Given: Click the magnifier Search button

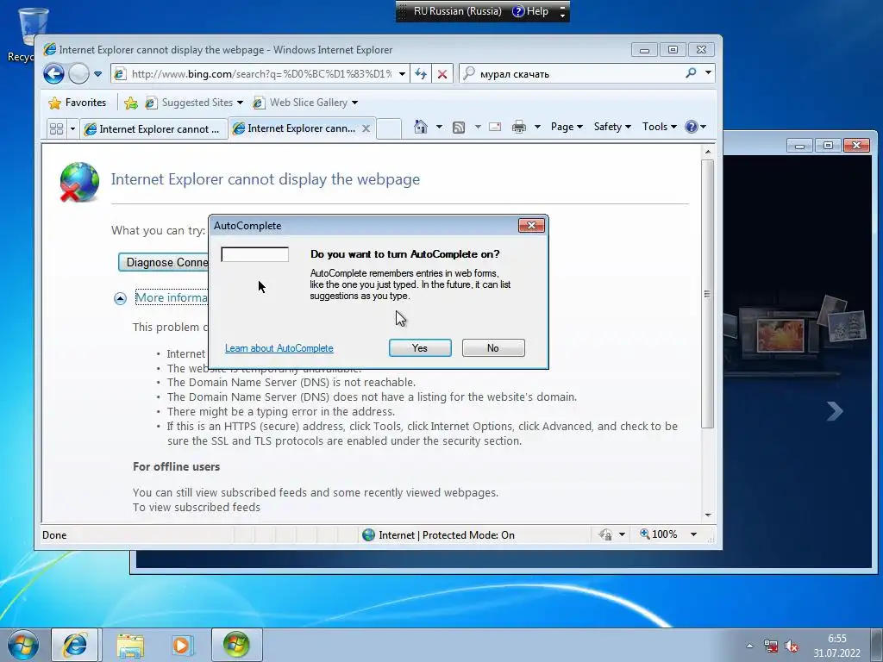Looking at the screenshot, I should pos(691,73).
